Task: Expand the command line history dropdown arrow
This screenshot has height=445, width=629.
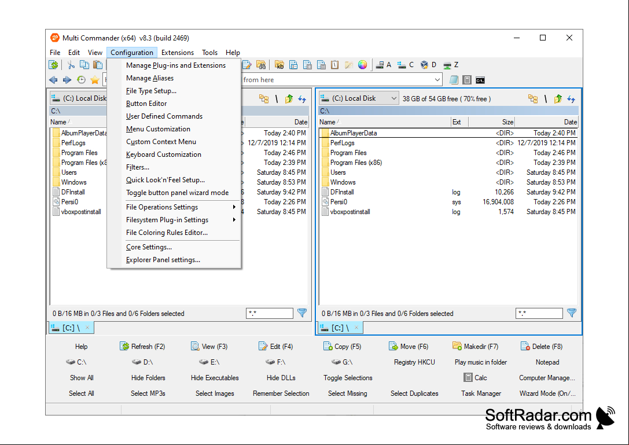Action: [x=437, y=80]
